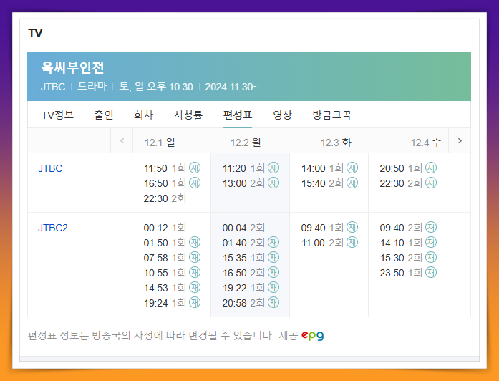Click the 옥씨부인전 program title
Screen dimensions: 499x381
point(72,67)
